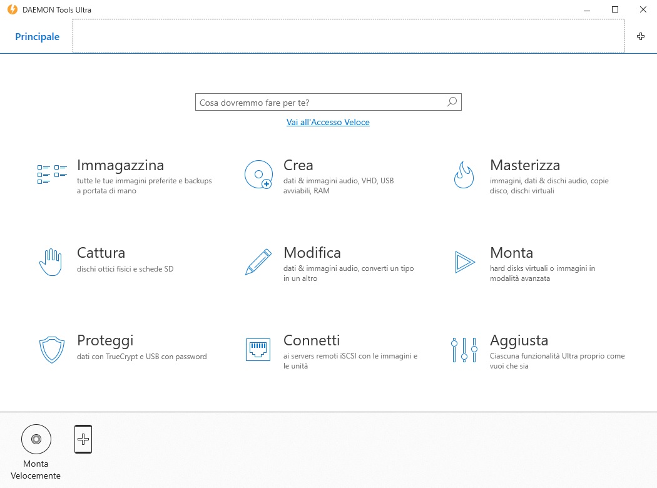This screenshot has height=488, width=657.
Task: Add a new tab with plus icon
Action: pos(641,36)
